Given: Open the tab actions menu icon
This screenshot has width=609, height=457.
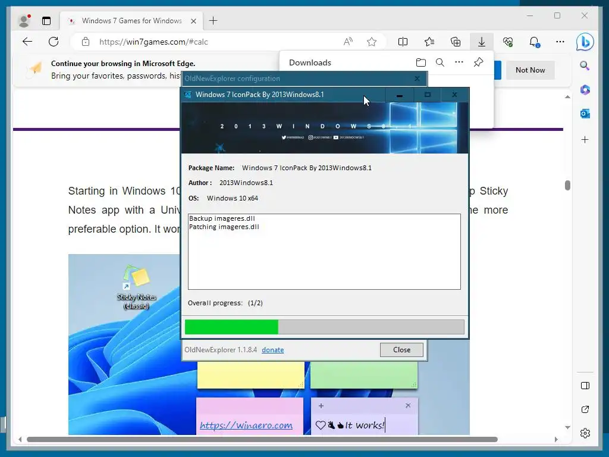Looking at the screenshot, I should 46,21.
